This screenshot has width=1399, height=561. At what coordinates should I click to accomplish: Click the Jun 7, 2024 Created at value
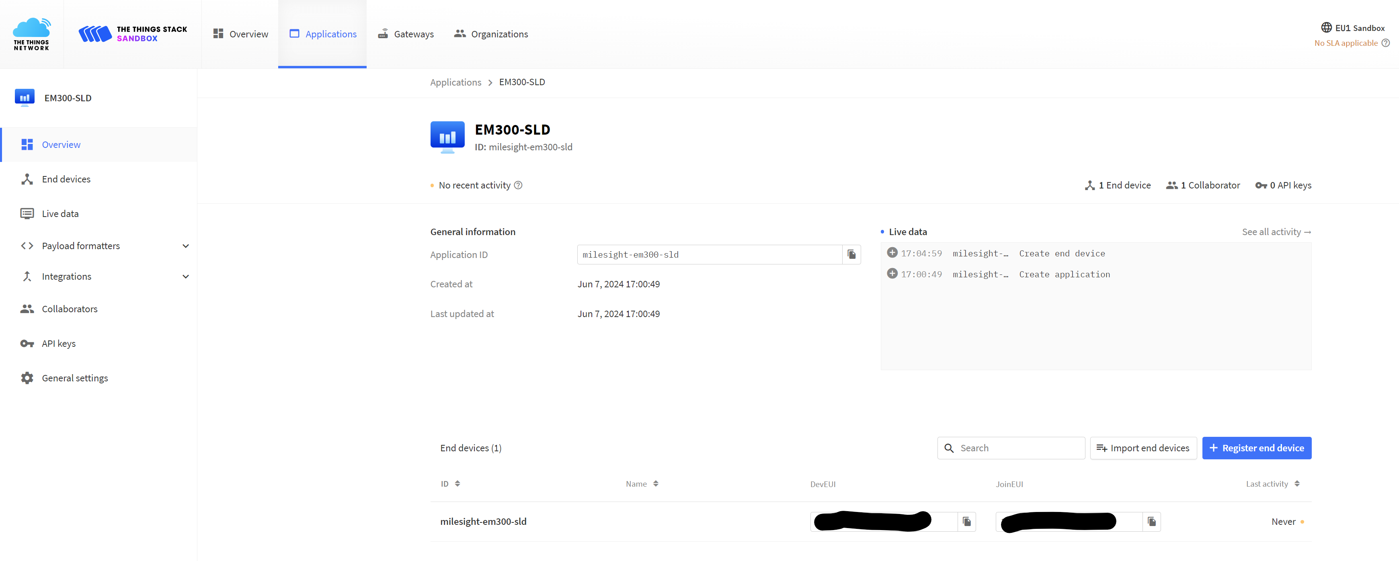pos(619,284)
